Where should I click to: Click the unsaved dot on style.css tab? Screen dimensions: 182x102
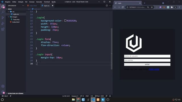coord(53,6)
